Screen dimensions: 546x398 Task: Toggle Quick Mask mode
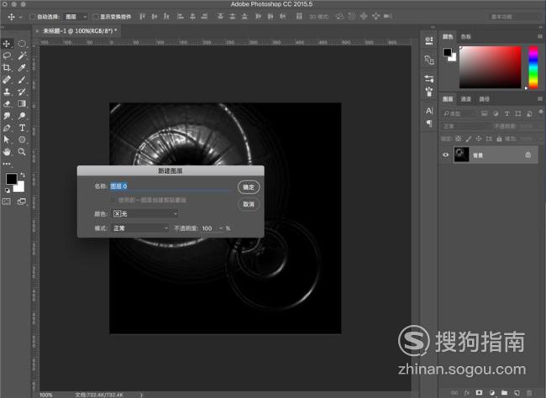click(7, 202)
